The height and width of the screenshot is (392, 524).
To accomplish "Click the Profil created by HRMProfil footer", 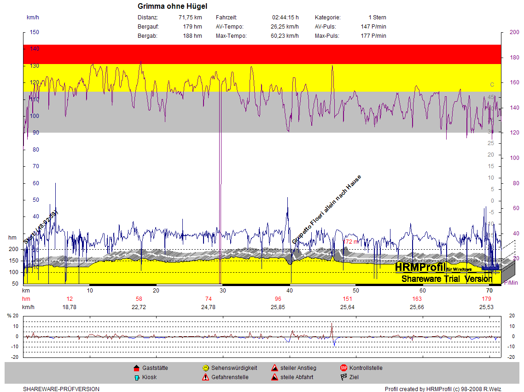I will tap(442, 389).
